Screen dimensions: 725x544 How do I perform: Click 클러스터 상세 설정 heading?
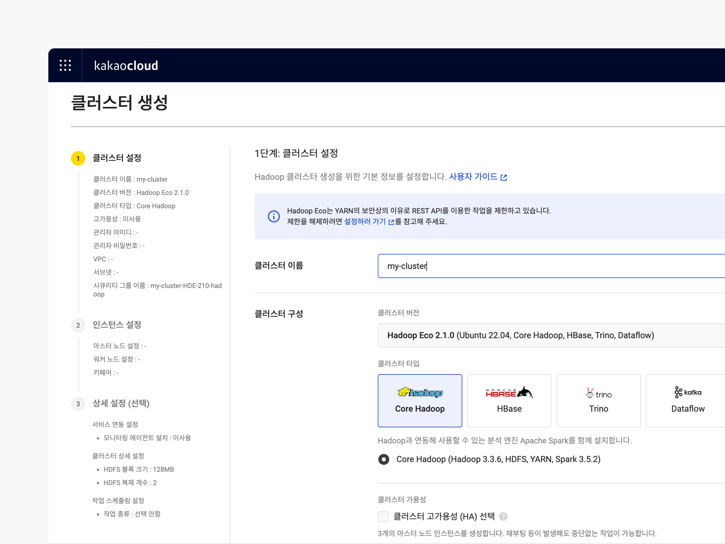(118, 456)
